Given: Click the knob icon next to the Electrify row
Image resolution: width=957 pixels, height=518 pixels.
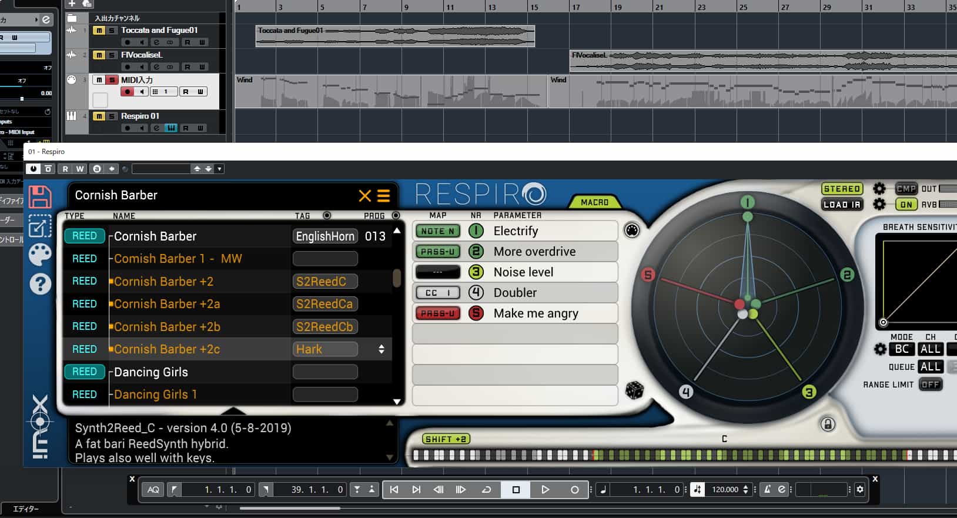Looking at the screenshot, I should [632, 230].
